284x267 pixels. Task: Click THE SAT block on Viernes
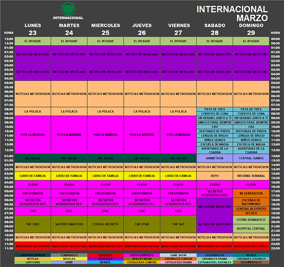point(178,224)
